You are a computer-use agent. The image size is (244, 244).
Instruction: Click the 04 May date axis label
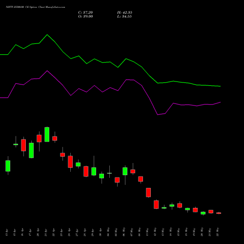coord(108,232)
